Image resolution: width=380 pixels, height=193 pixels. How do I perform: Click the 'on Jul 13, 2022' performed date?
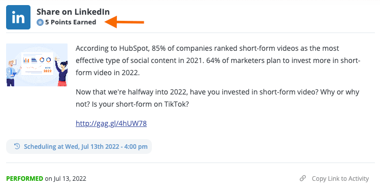(66, 179)
